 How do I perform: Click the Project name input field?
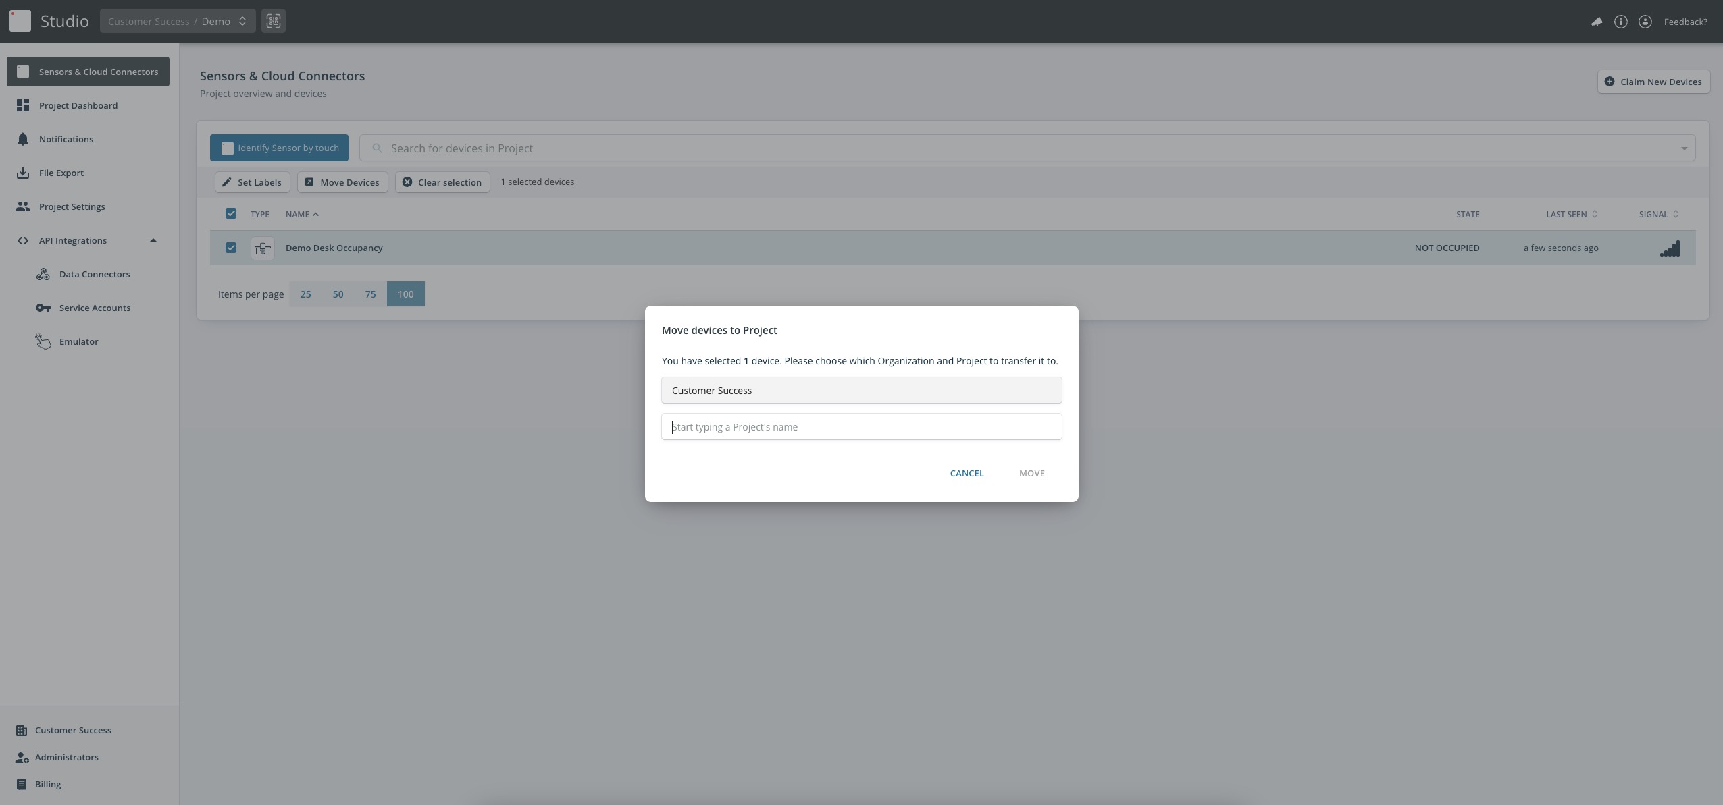pyautogui.click(x=861, y=426)
